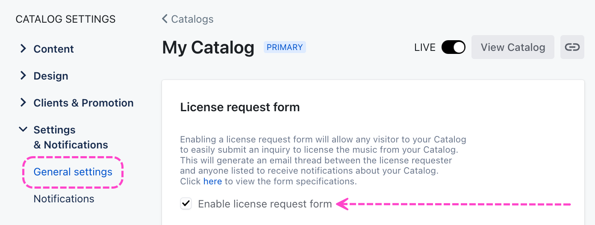Click the PRIMARY badge next to title
595x225 pixels.
coord(285,47)
